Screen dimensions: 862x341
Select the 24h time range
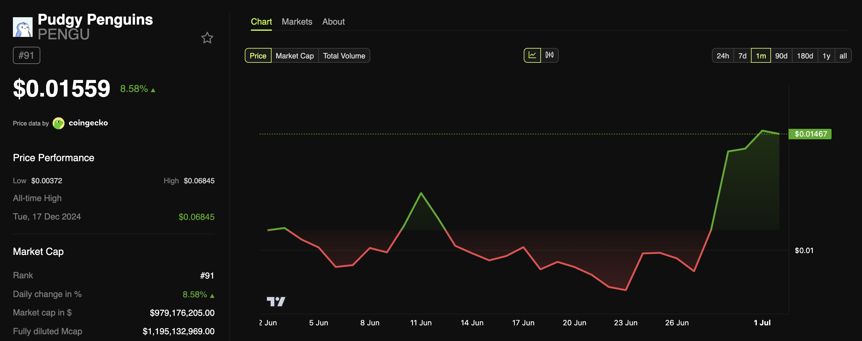[x=723, y=56]
